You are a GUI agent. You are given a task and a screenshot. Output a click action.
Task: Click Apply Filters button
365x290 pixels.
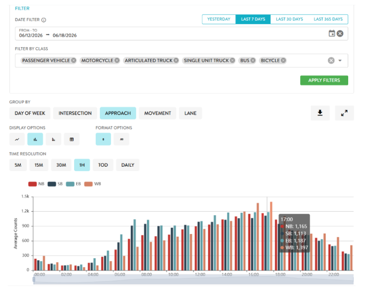click(324, 80)
